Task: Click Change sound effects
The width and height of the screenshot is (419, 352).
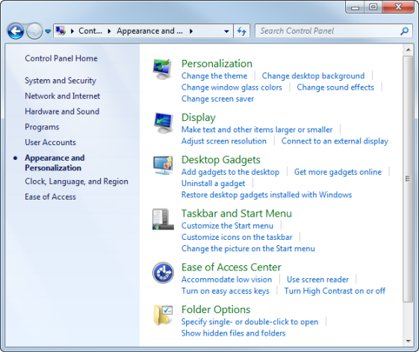Action: [335, 87]
